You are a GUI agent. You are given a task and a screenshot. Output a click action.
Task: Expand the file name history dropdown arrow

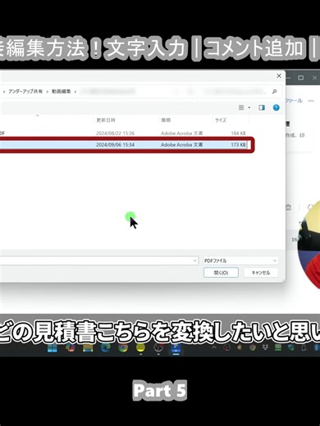194,261
